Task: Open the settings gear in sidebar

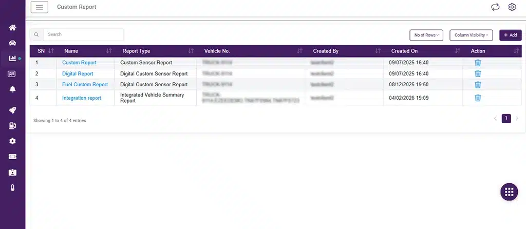Action: [12, 141]
